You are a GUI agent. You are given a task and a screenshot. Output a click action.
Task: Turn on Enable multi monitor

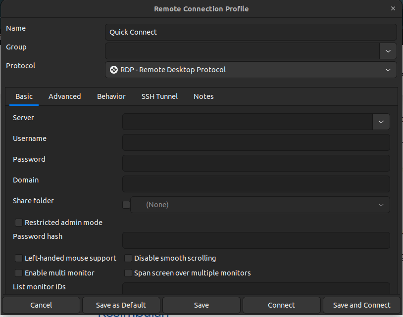pyautogui.click(x=19, y=273)
